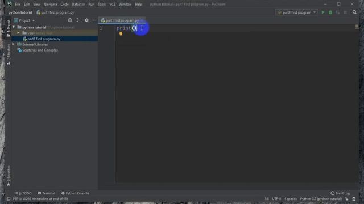This screenshot has width=364, height=204.
Task: Click part1 first program.py breadcrumb
Action: (55, 12)
